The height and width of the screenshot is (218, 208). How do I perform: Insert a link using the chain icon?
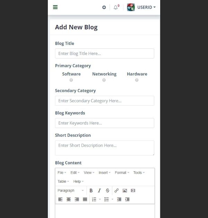[x=116, y=190]
